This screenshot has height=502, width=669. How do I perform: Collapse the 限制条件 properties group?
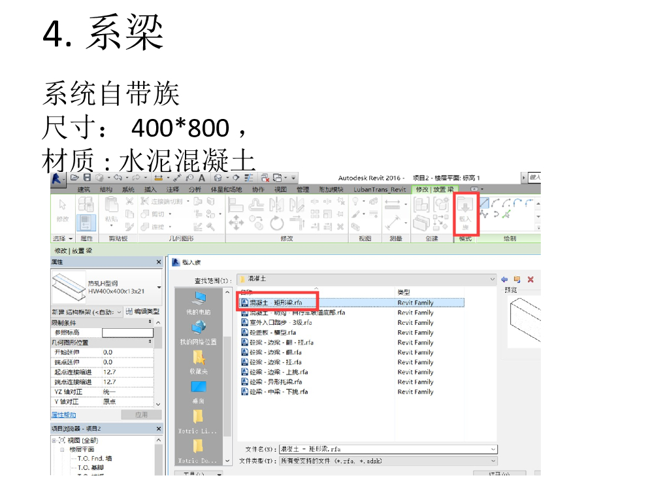pyautogui.click(x=150, y=322)
